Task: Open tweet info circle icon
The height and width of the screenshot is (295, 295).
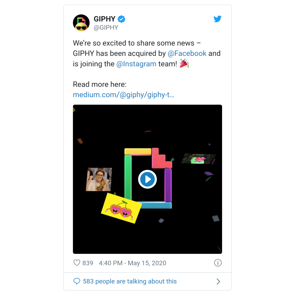Action: point(218,263)
